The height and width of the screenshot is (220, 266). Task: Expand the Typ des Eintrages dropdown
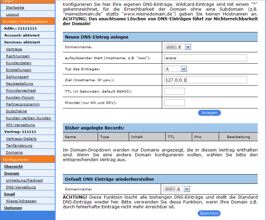[x=175, y=69]
